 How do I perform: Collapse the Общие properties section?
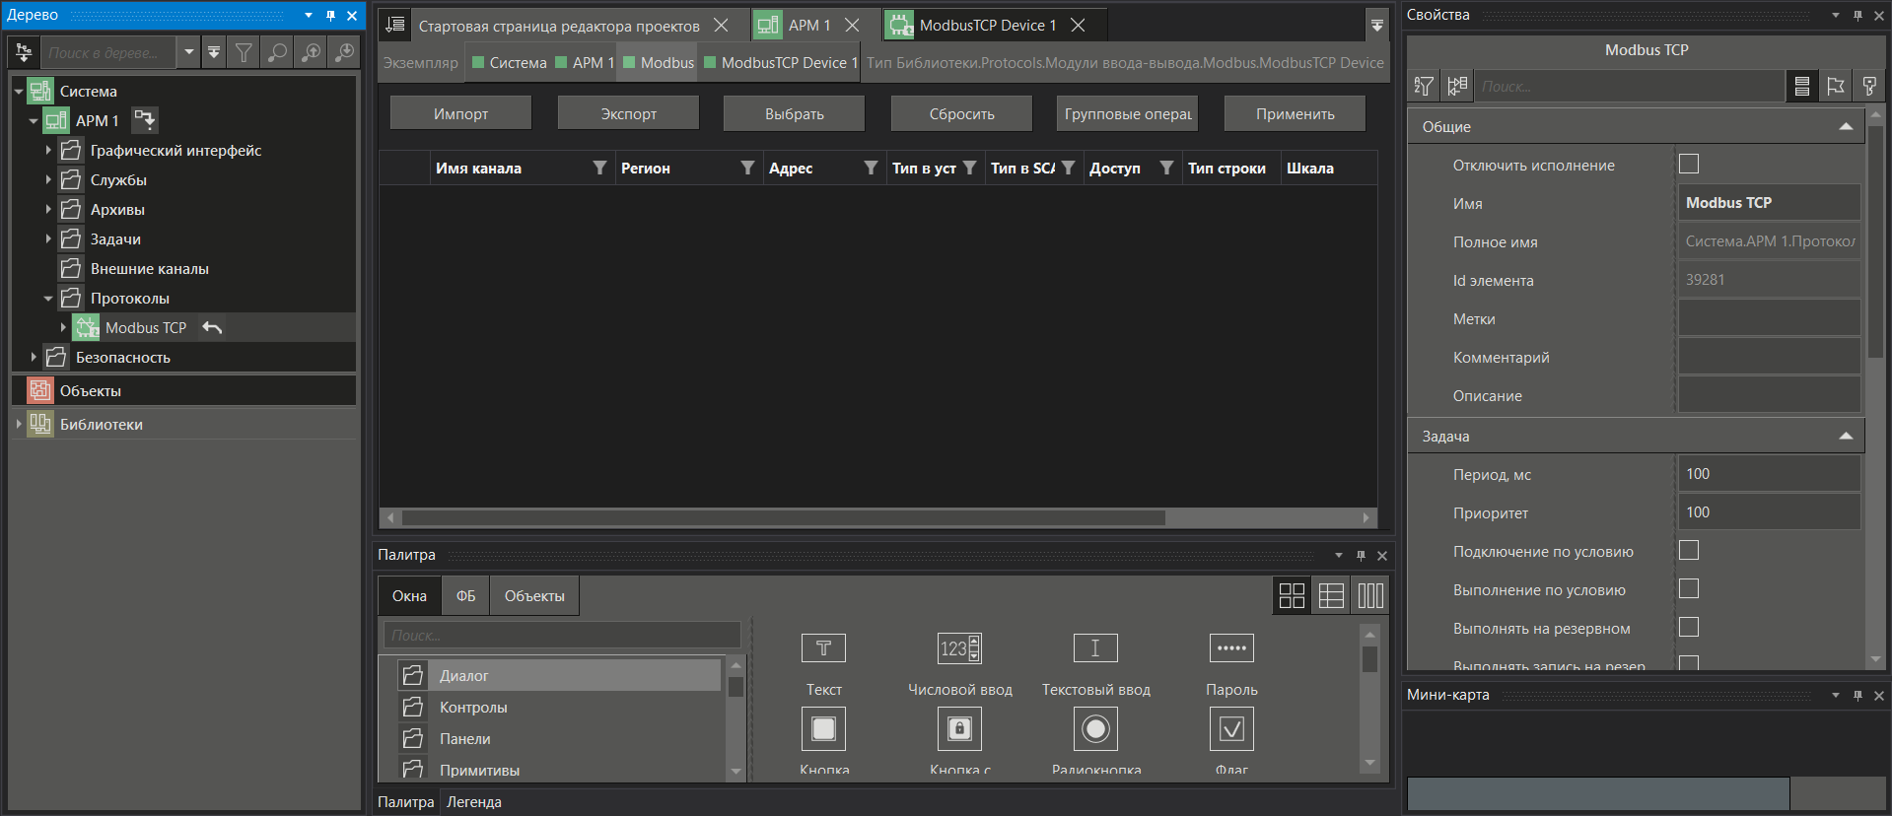click(1846, 127)
